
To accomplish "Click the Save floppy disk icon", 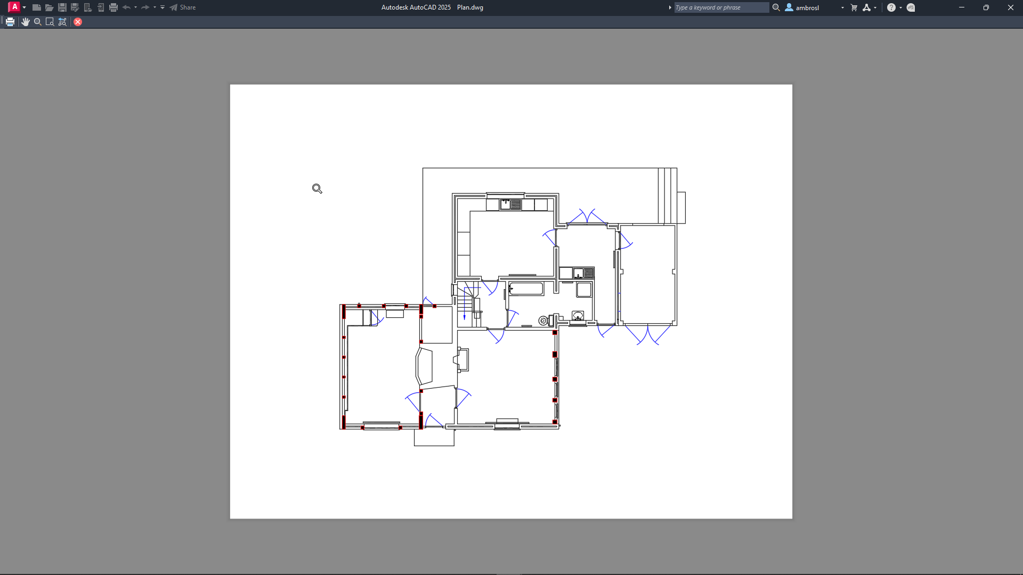I will tap(62, 7).
